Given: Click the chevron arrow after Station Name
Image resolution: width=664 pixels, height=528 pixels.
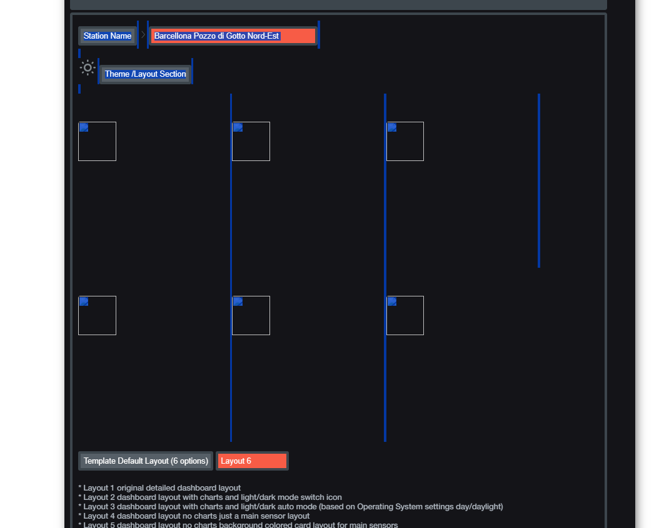Looking at the screenshot, I should pyautogui.click(x=143, y=35).
